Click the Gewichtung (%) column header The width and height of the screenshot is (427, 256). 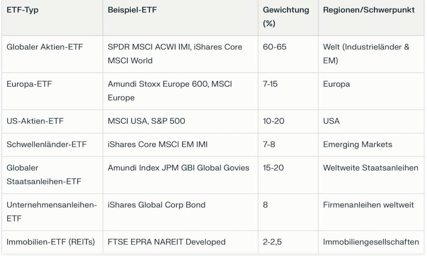[286, 17]
